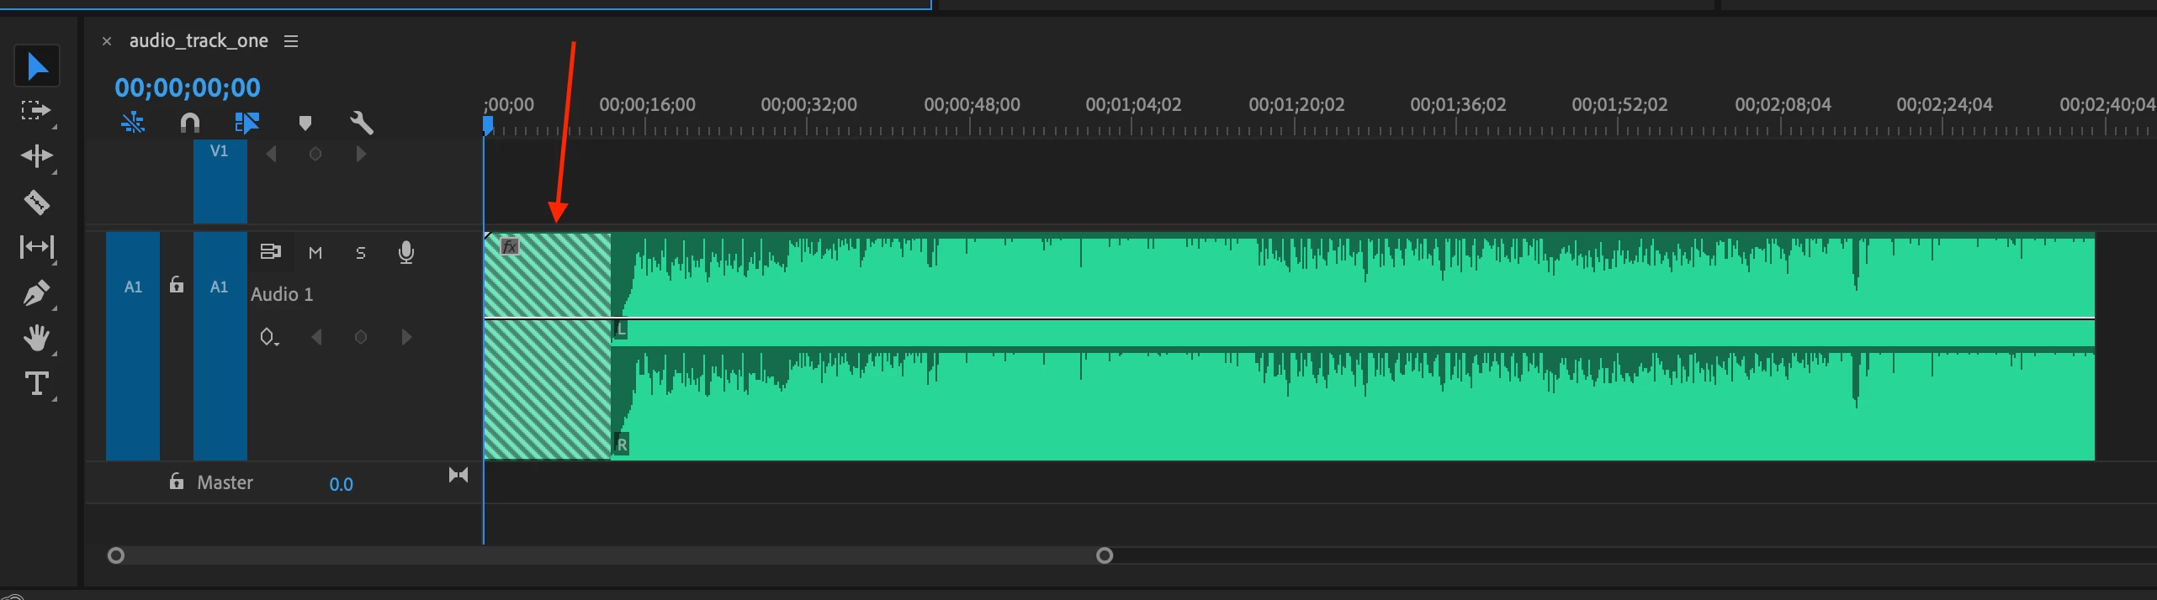Toggle V1 track targeting
The height and width of the screenshot is (600, 2157).
[x=220, y=181]
